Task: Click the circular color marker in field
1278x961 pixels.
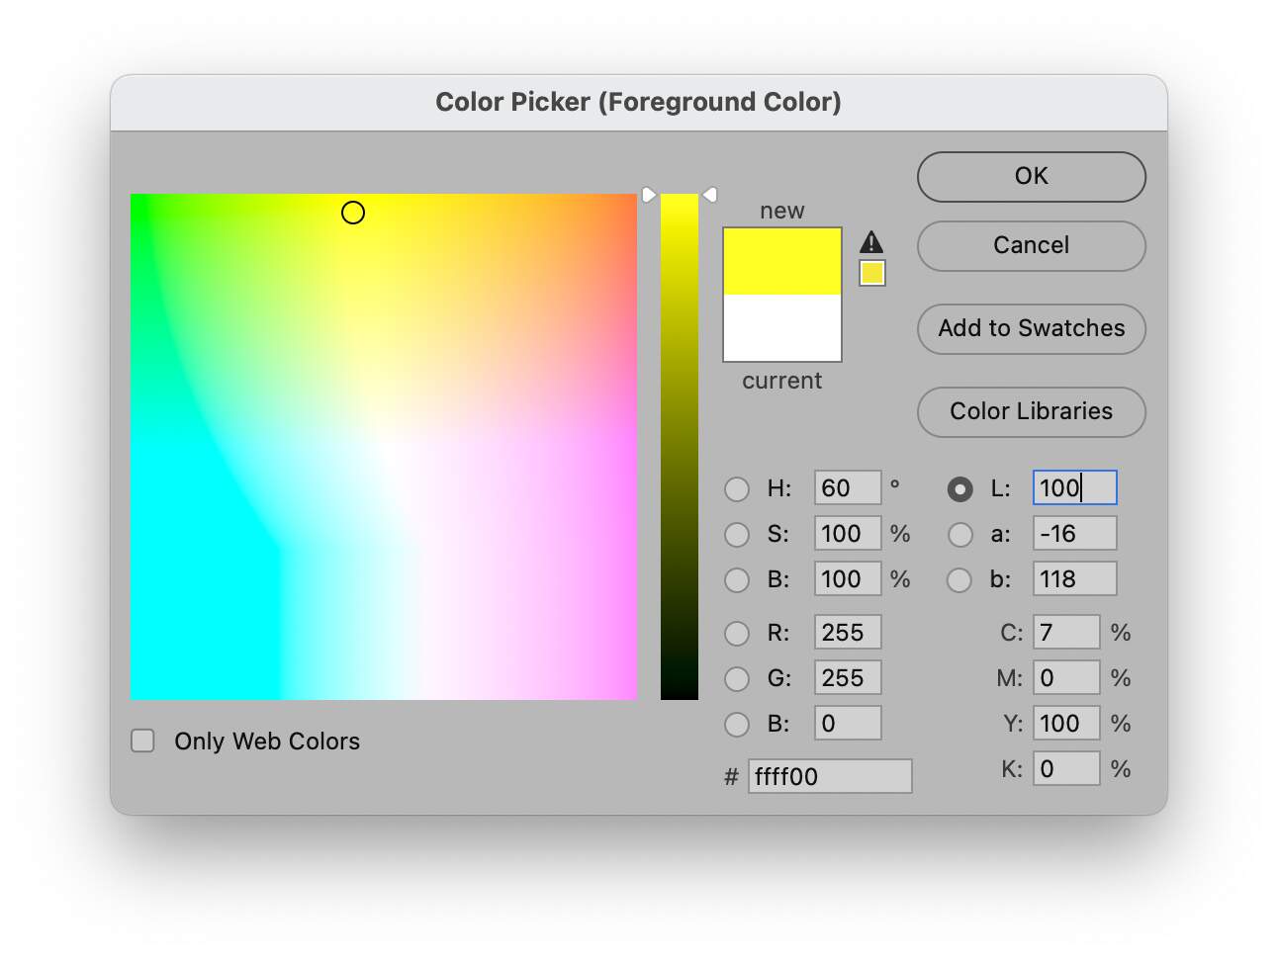Action: [x=353, y=213]
